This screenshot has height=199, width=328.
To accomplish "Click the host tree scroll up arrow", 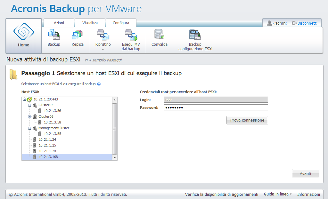I will [x=115, y=100].
